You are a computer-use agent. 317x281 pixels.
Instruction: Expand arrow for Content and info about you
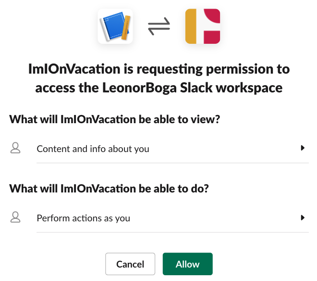pos(303,148)
